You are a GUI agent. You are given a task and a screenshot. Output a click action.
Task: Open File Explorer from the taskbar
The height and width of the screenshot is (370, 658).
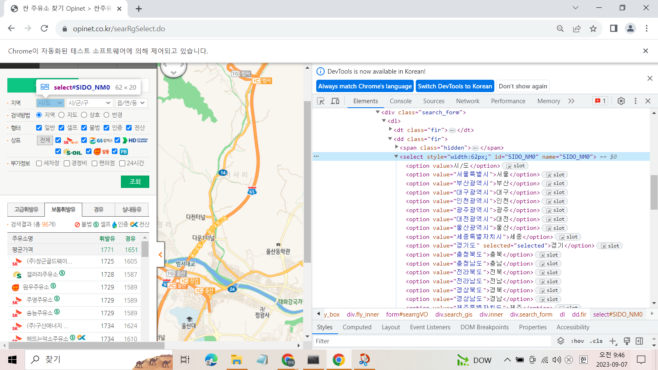pyautogui.click(x=236, y=360)
